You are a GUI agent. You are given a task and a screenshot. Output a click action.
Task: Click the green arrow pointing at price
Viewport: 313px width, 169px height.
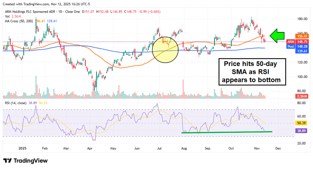tap(277, 36)
